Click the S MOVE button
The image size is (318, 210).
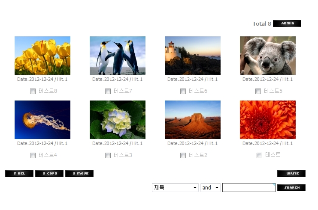pos(79,174)
